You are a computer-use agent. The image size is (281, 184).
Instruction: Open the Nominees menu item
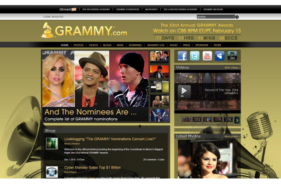[x=135, y=45]
